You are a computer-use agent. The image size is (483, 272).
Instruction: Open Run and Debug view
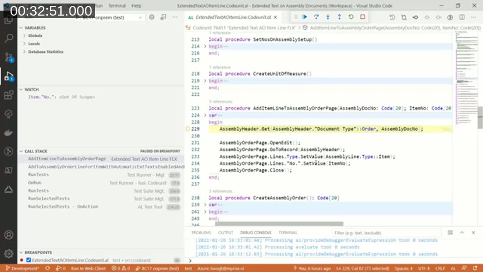9,76
